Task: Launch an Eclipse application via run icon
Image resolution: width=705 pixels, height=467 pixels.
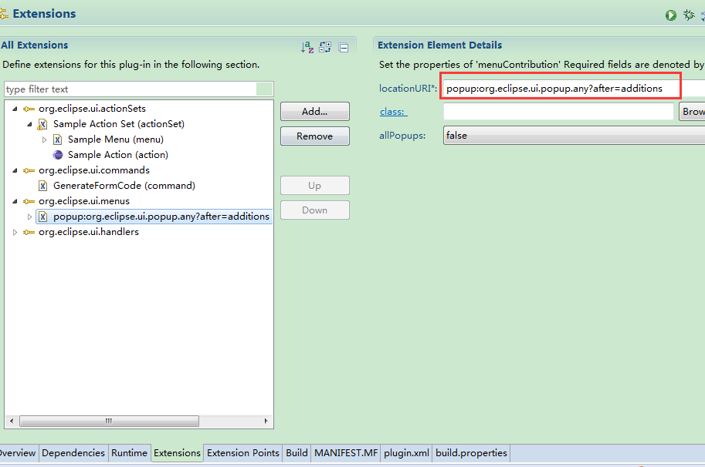Action: pyautogui.click(x=671, y=15)
